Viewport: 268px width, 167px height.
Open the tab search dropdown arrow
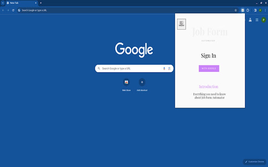pyautogui.click(x=3, y=3)
